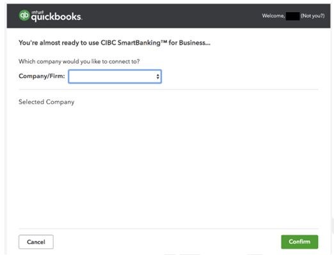Confirm the company selection
Image resolution: width=334 pixels, height=255 pixels.
pyautogui.click(x=299, y=242)
